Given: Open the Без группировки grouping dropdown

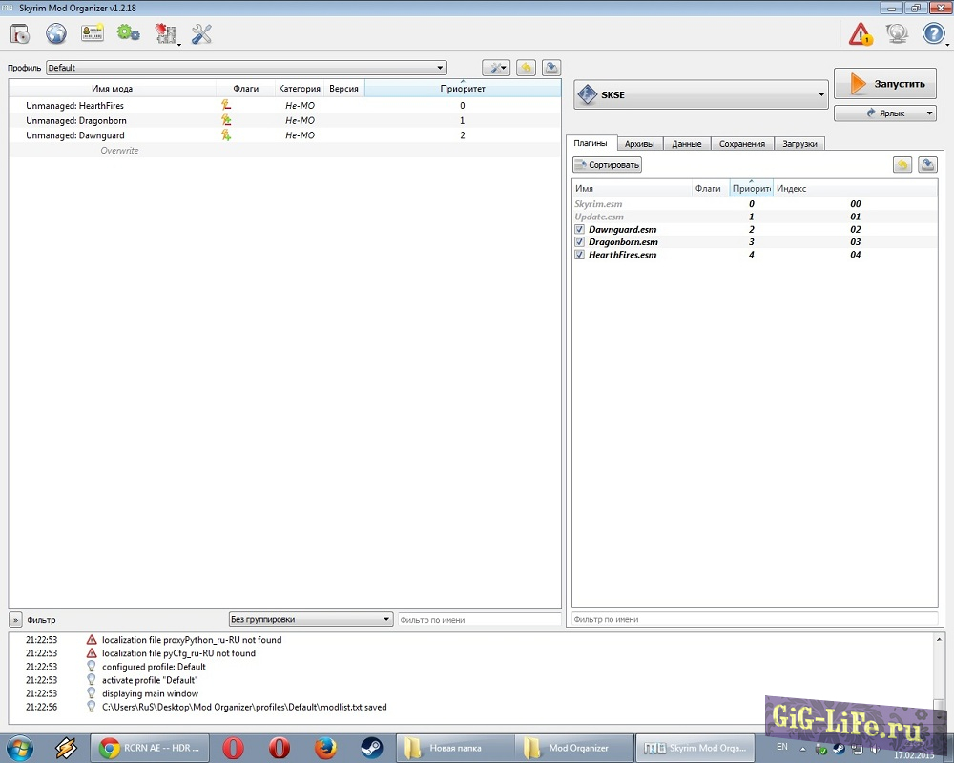Looking at the screenshot, I should tap(385, 618).
